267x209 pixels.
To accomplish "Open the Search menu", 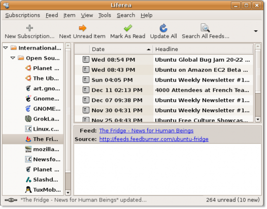I will [126, 15].
